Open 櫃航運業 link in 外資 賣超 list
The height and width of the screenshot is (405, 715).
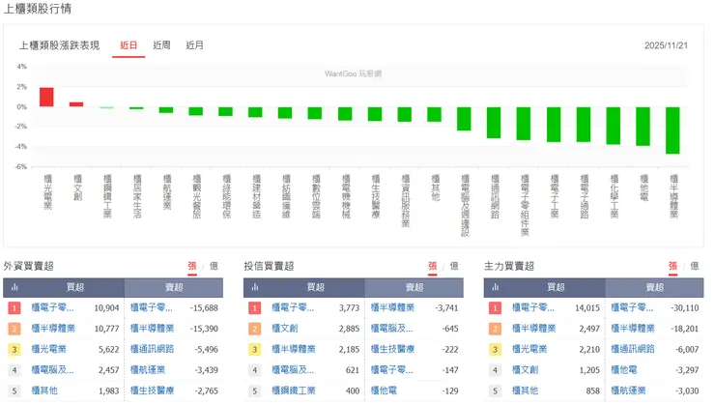[x=148, y=370]
